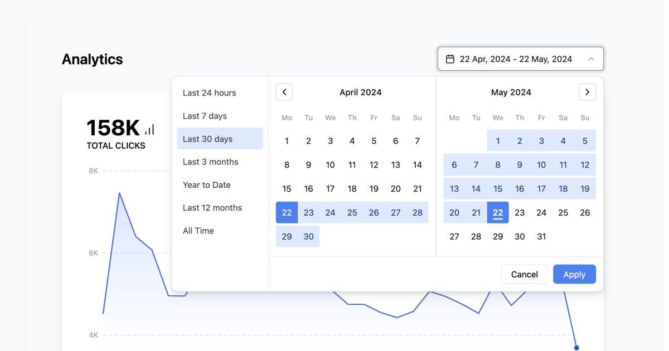Pick April 10 in the calendar
This screenshot has height=351, width=669.
click(330, 165)
